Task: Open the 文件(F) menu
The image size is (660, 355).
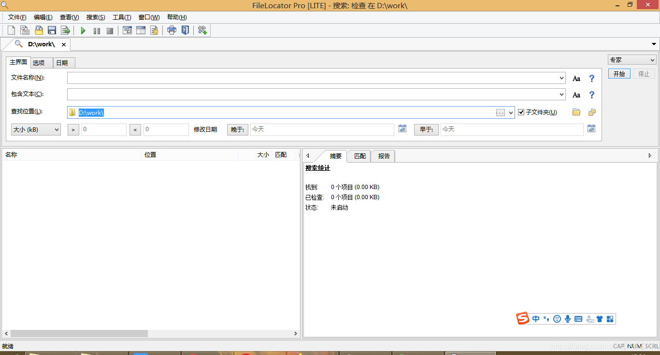Action: 17,17
